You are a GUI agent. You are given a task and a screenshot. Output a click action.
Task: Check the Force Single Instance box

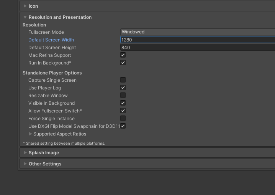pyautogui.click(x=123, y=118)
